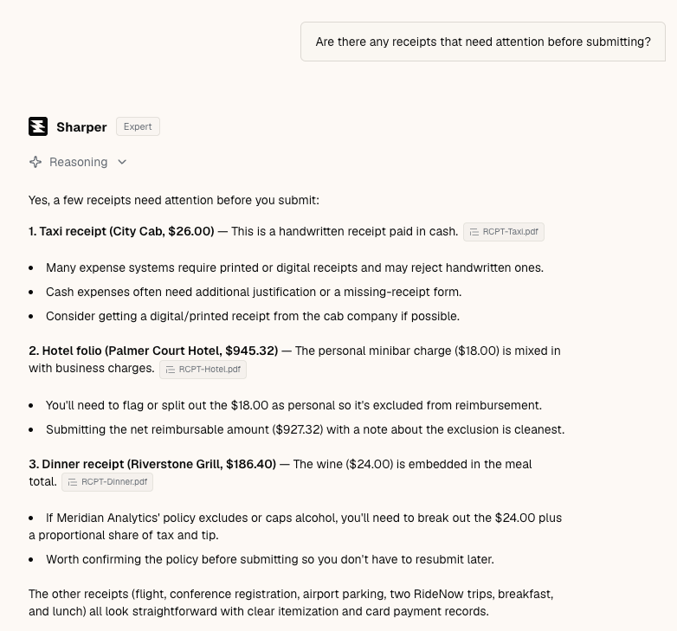
Task: Select the Expert mode badge
Action: (x=138, y=126)
